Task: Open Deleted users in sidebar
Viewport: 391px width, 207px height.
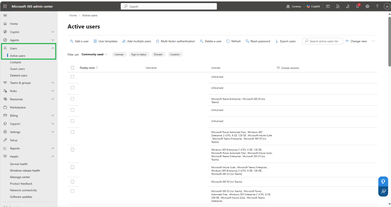Action: coord(19,75)
